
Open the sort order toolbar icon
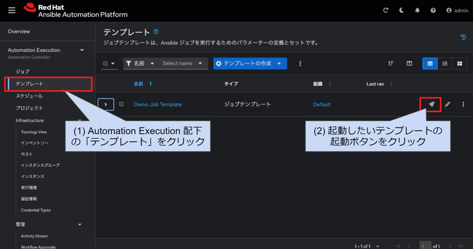click(x=391, y=63)
